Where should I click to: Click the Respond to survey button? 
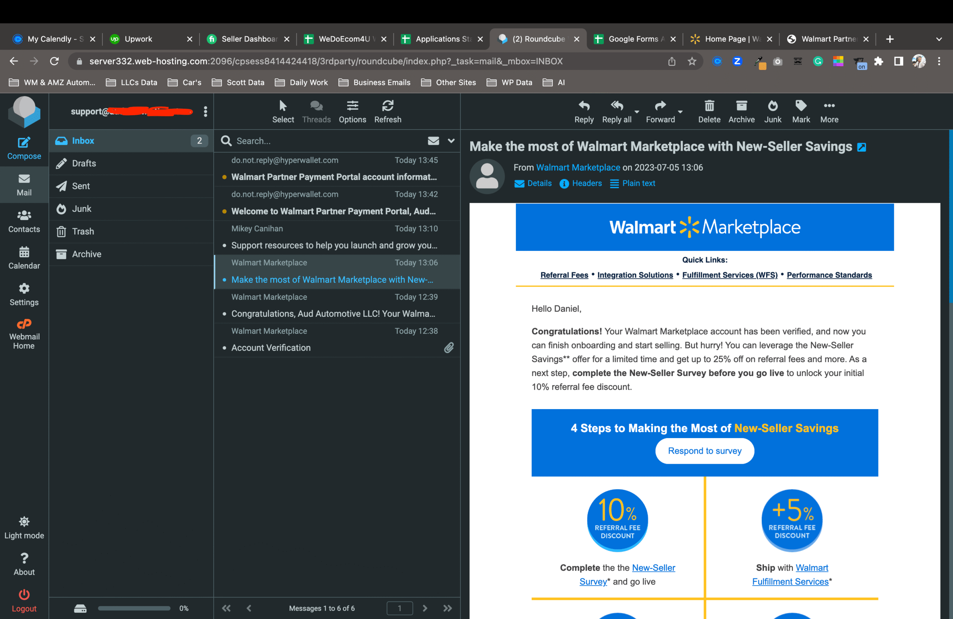(704, 451)
